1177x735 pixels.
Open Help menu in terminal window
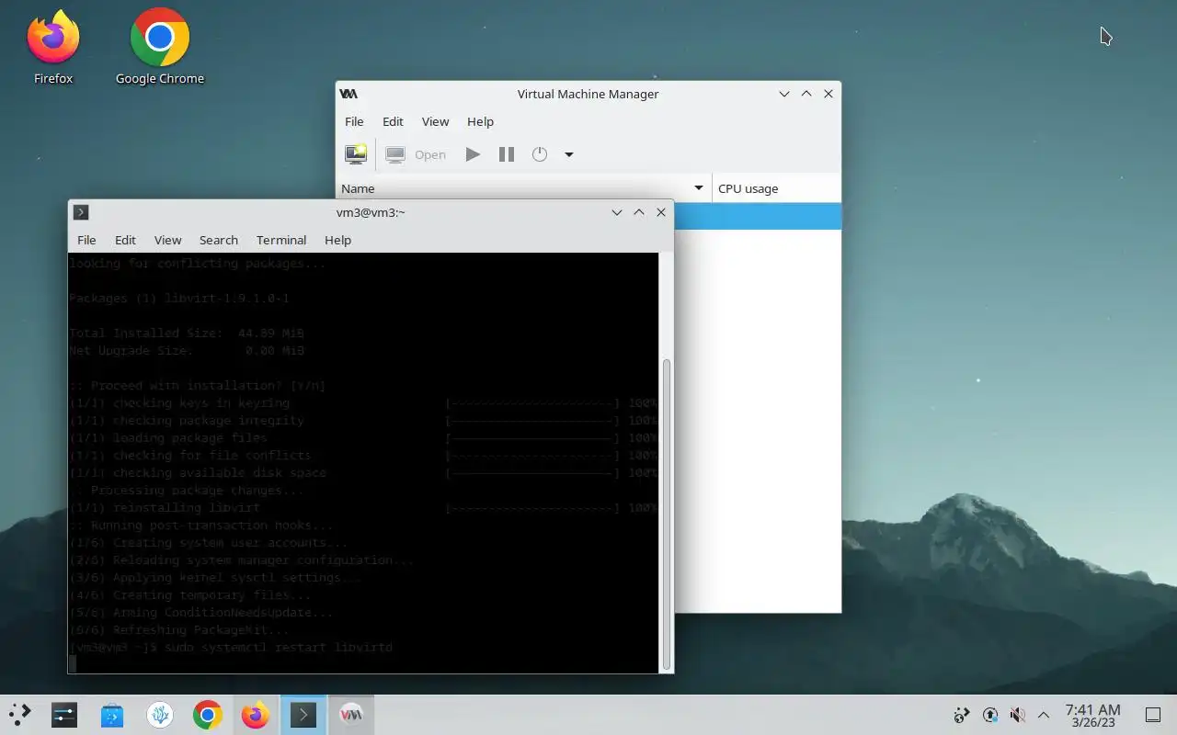click(x=337, y=240)
